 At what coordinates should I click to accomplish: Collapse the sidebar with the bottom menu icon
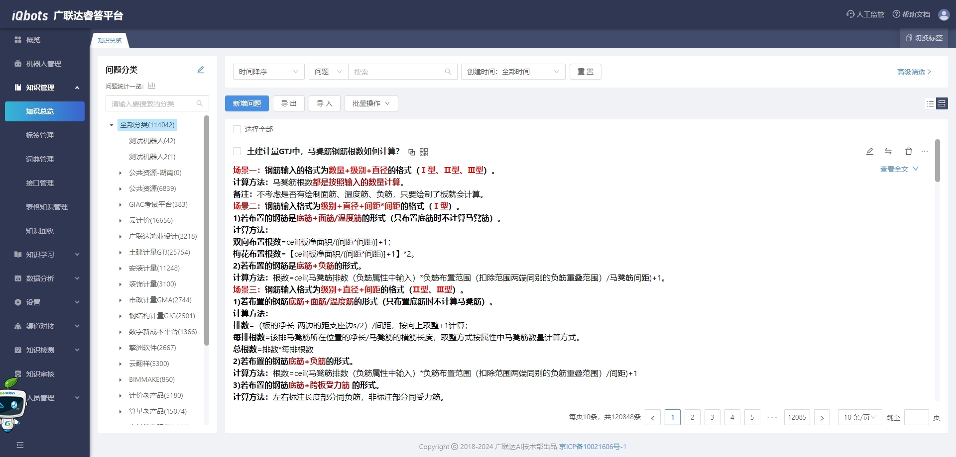[20, 445]
